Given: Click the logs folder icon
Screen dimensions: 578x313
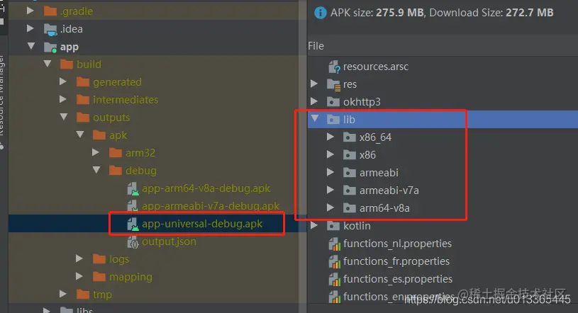Looking at the screenshot, I should pyautogui.click(x=99, y=259).
